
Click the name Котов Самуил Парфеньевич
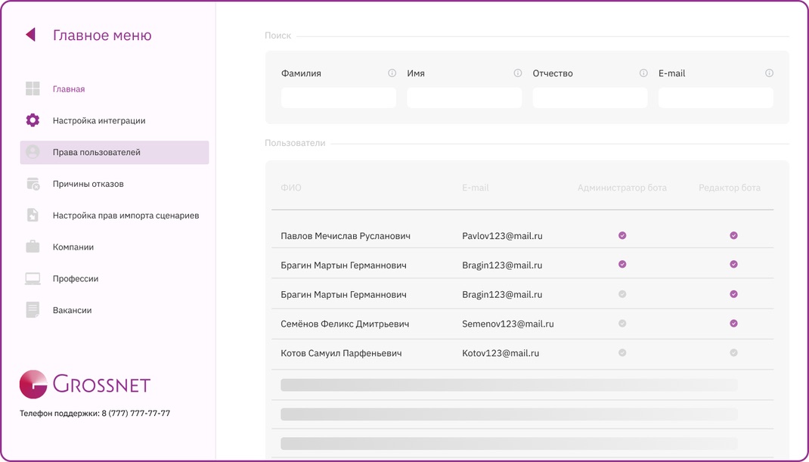(x=341, y=354)
